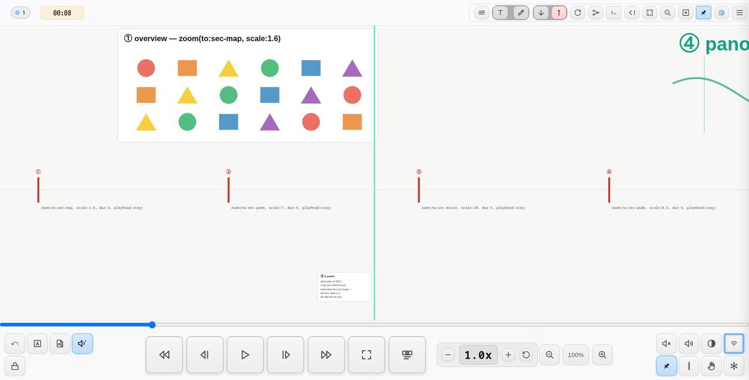Toggle the pin button in top toolbar
This screenshot has height=380, width=749.
tap(704, 13)
